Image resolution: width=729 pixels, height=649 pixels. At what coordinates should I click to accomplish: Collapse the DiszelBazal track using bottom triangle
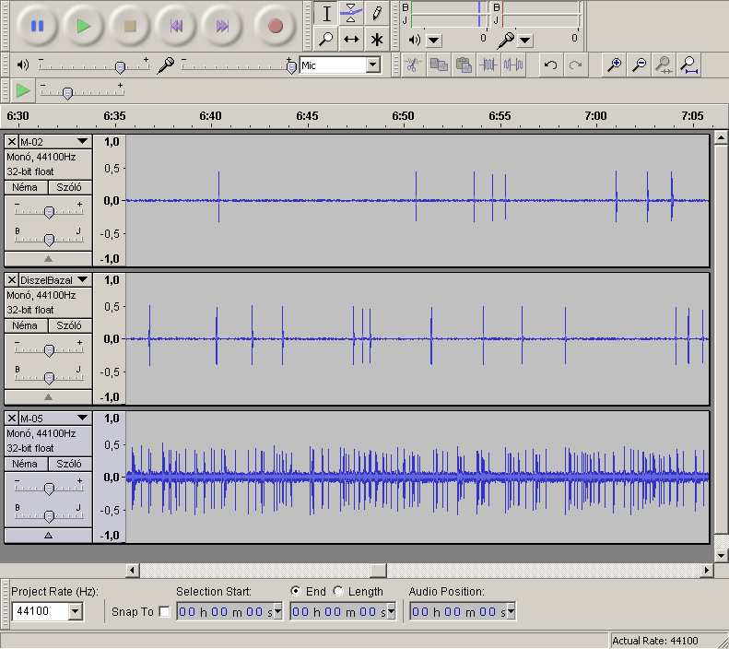click(48, 397)
